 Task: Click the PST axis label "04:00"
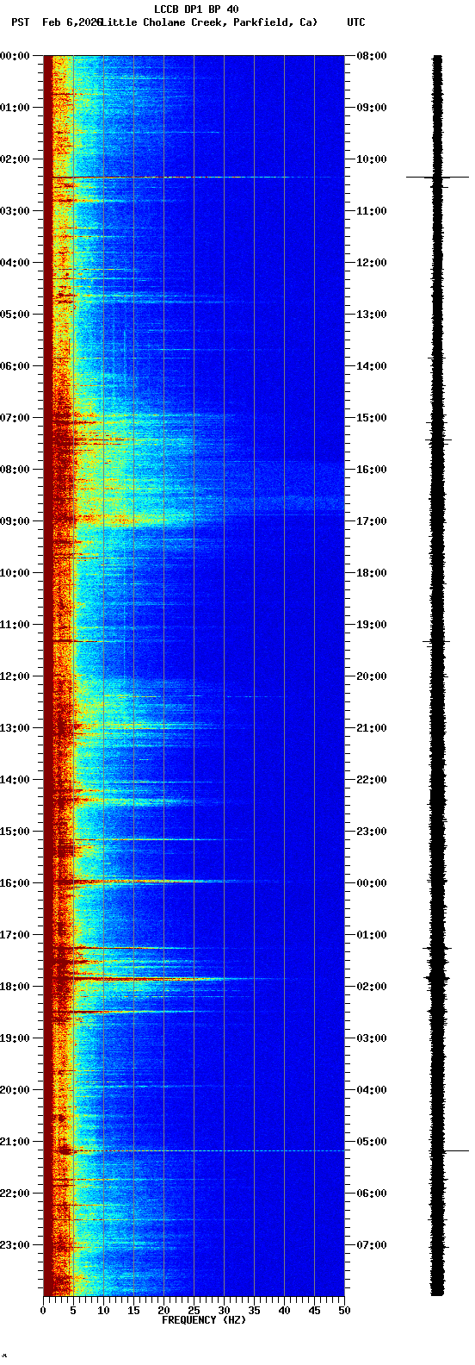(14, 263)
